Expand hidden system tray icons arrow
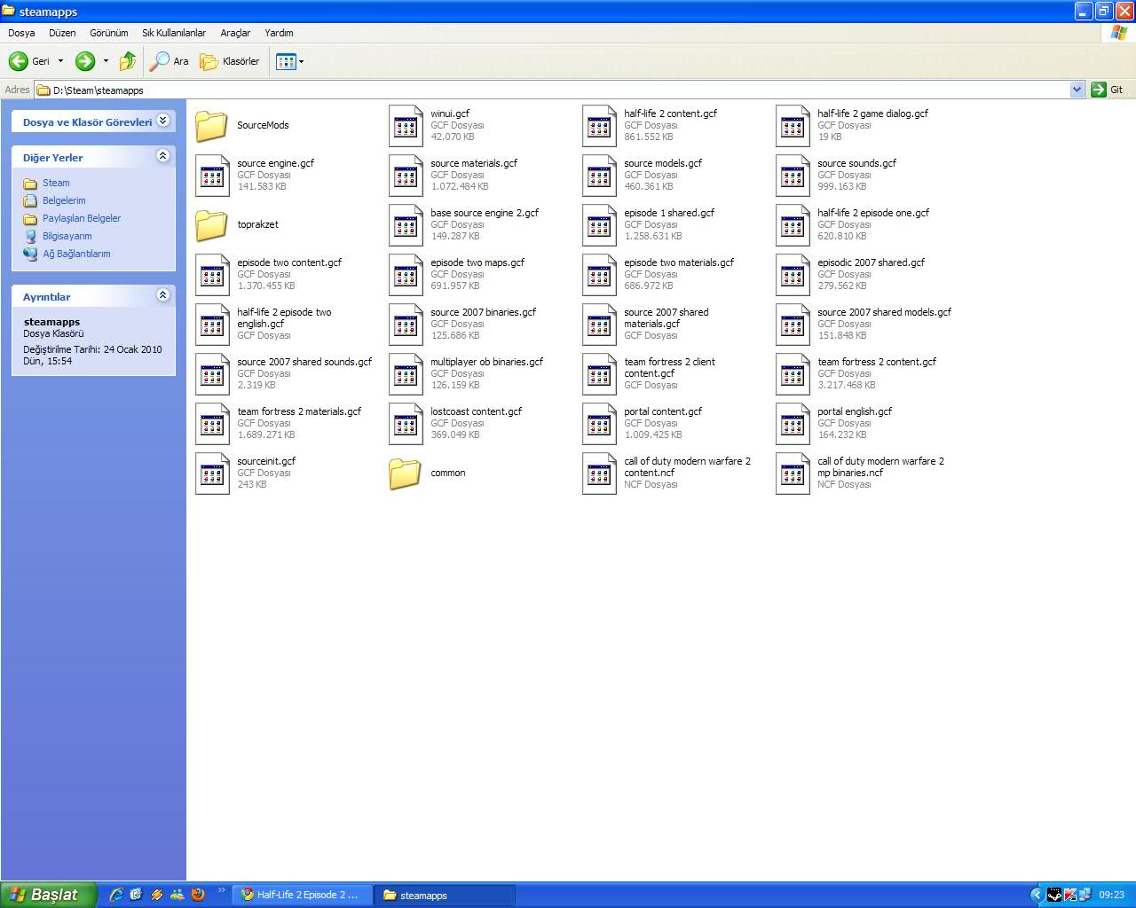 [1036, 895]
